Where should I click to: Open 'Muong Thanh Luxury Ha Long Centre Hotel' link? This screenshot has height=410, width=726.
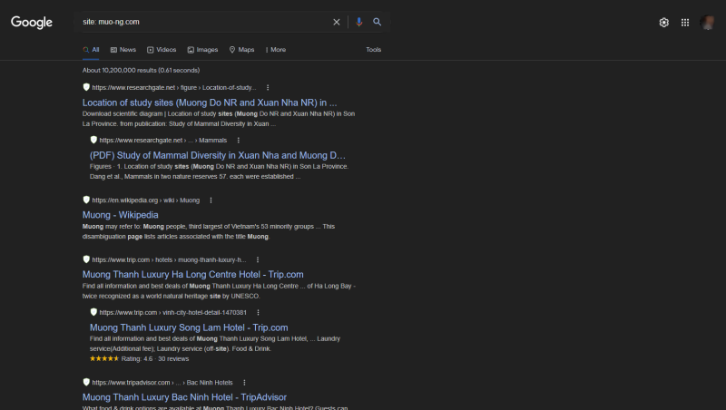click(193, 275)
